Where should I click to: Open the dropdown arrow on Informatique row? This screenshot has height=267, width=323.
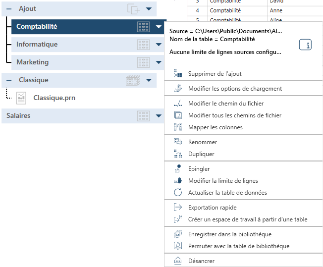pos(159,45)
